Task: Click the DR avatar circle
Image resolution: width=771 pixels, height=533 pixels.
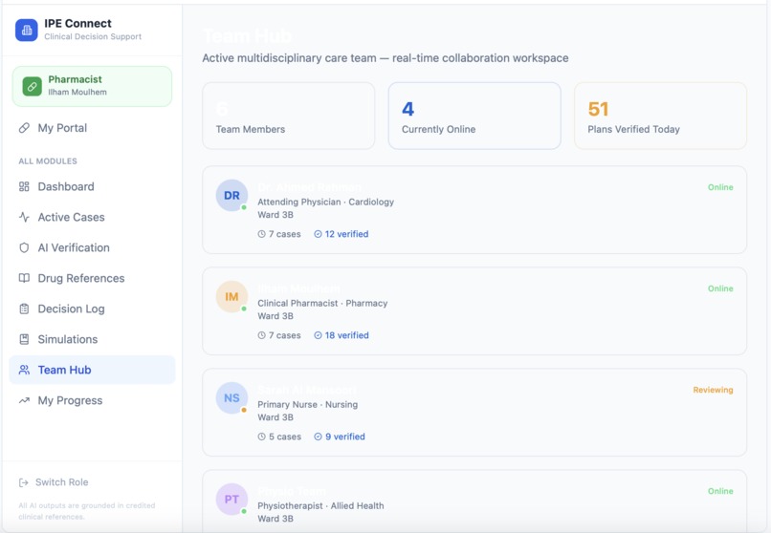Action: click(231, 195)
